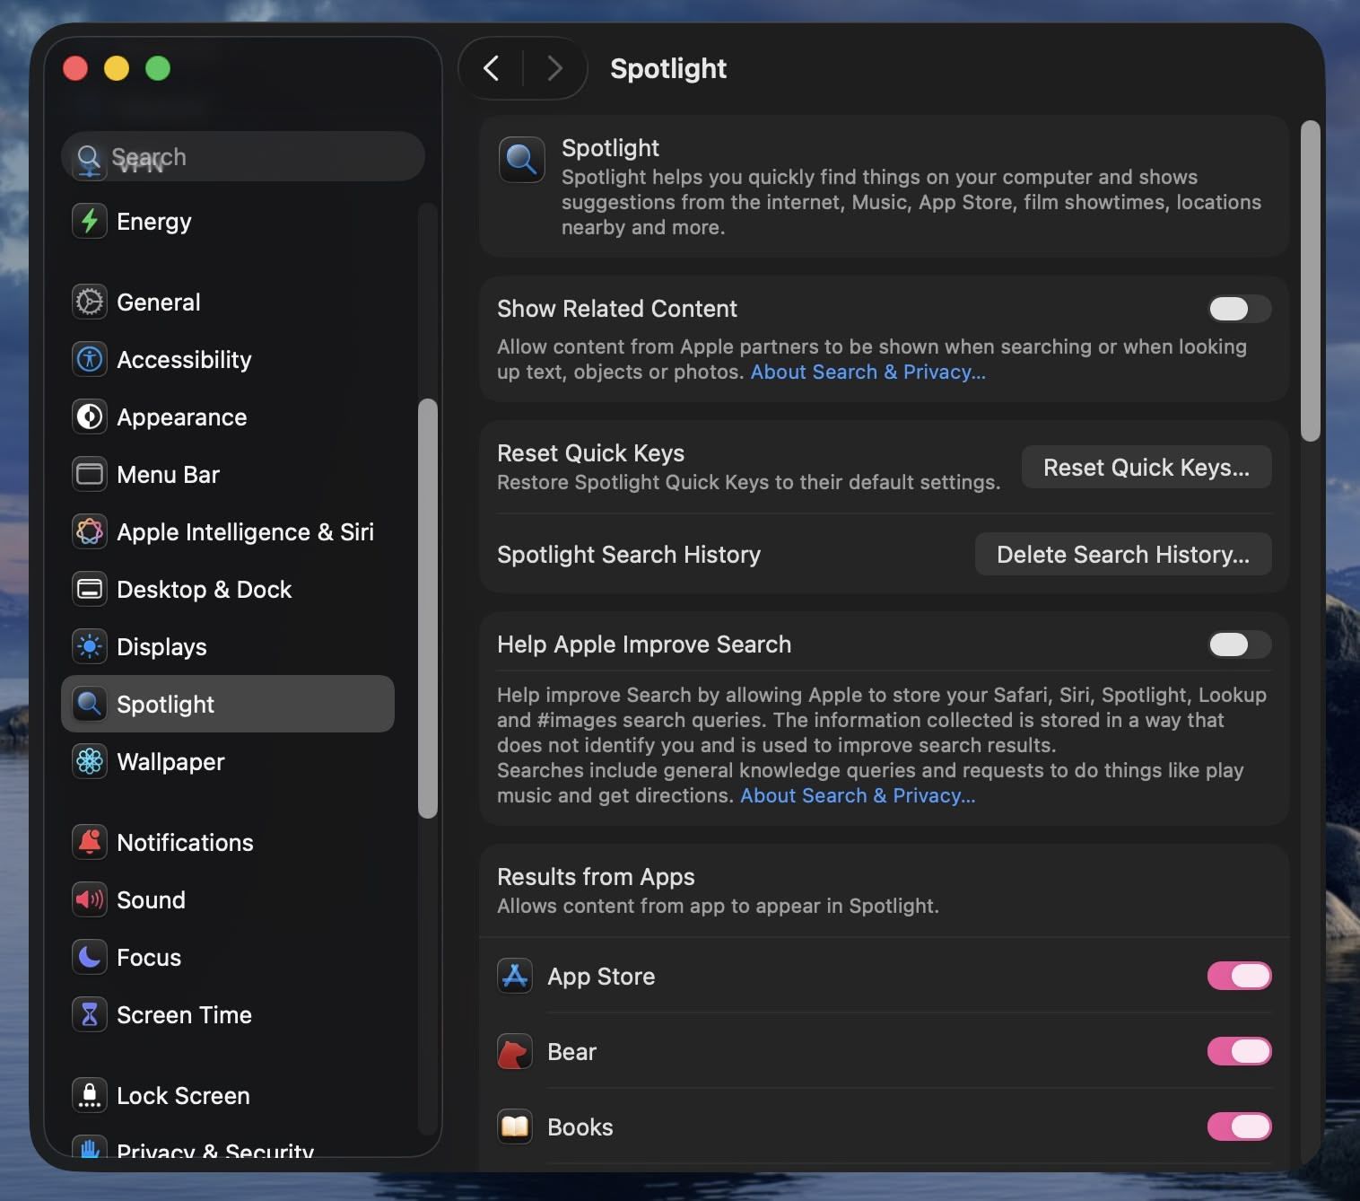Image resolution: width=1360 pixels, height=1201 pixels.
Task: Toggle off Bear results
Action: click(x=1239, y=1051)
